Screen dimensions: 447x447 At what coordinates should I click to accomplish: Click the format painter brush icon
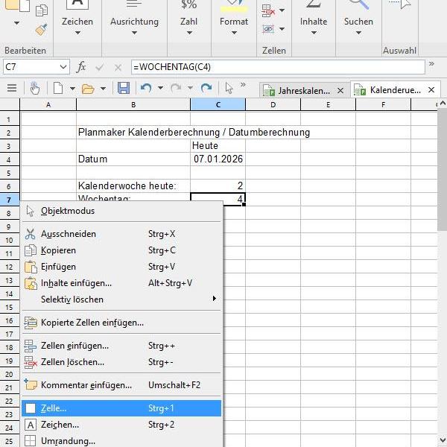41,29
